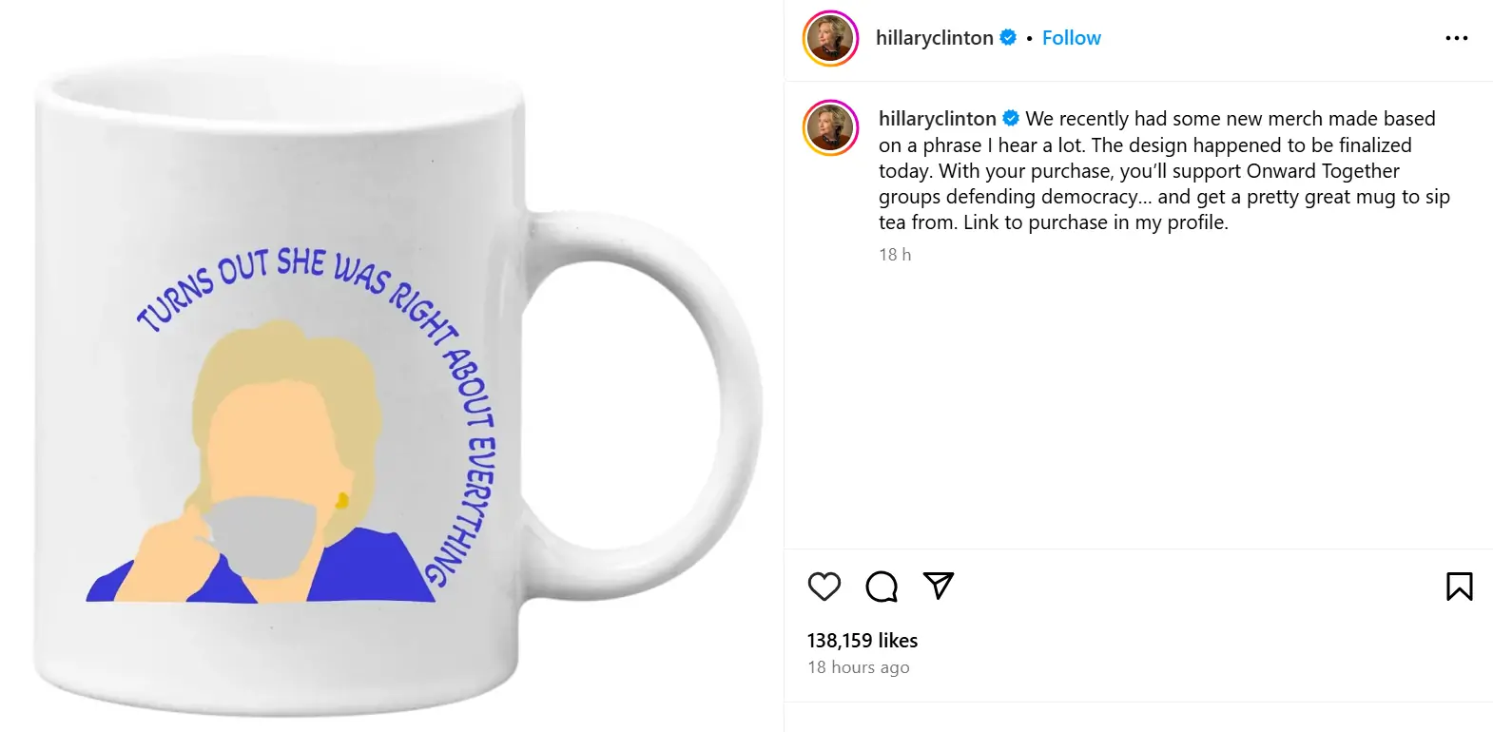Viewport: 1493px width, 732px height.
Task: View the list of 138,159 likes
Action: click(x=863, y=641)
